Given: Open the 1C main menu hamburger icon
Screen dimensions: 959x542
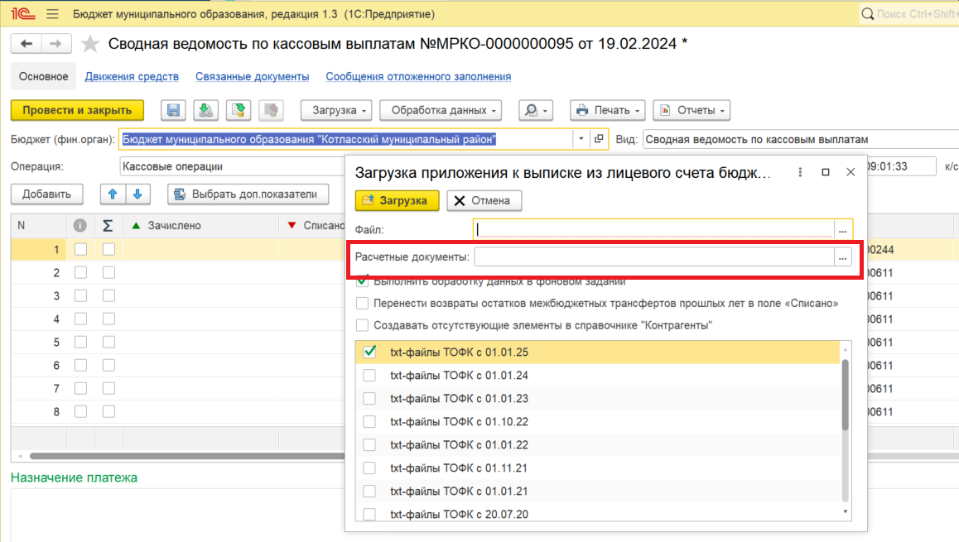Looking at the screenshot, I should [x=53, y=13].
